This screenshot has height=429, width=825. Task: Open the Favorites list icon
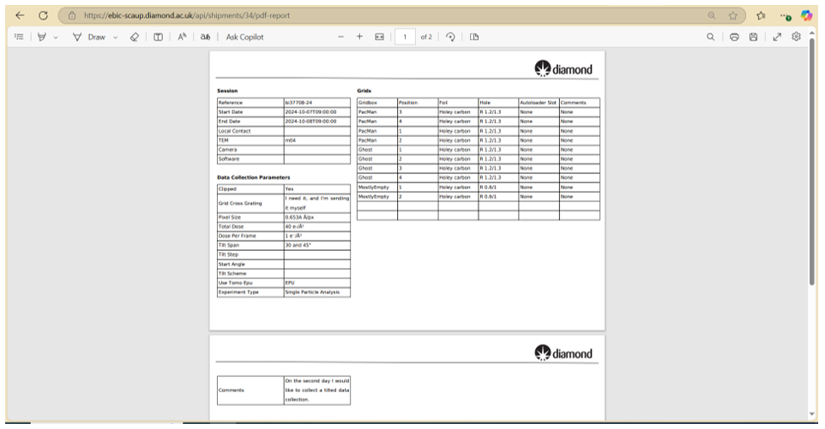[x=761, y=15]
